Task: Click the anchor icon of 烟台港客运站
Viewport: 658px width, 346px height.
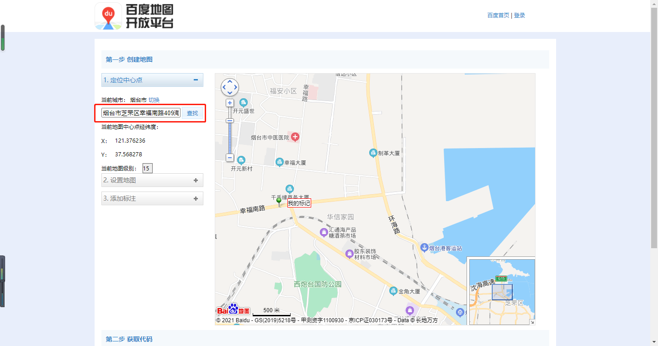Action: click(x=424, y=247)
